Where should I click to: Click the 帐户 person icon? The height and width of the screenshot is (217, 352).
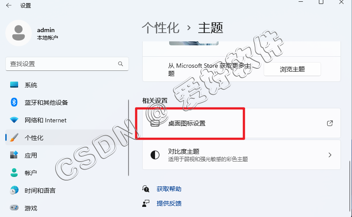(14, 173)
